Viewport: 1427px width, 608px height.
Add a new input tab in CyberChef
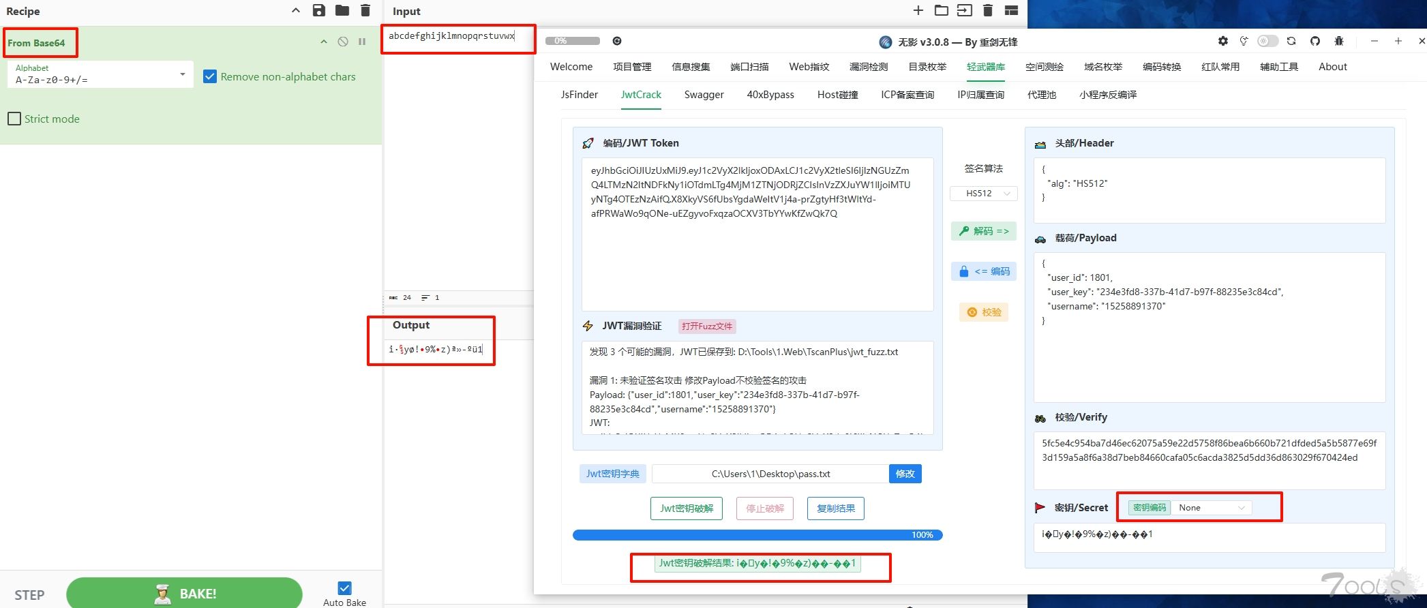[918, 10]
